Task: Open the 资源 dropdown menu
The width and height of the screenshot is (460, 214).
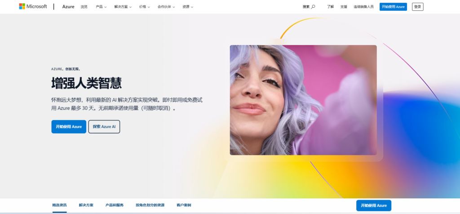Action: [188, 7]
